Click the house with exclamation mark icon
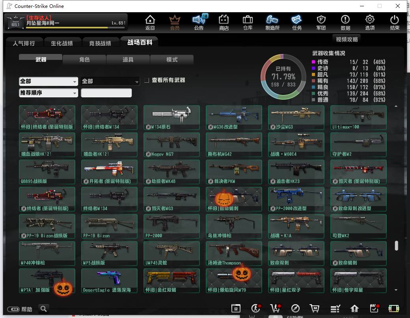The height and width of the screenshot is (318, 410). pos(354,309)
